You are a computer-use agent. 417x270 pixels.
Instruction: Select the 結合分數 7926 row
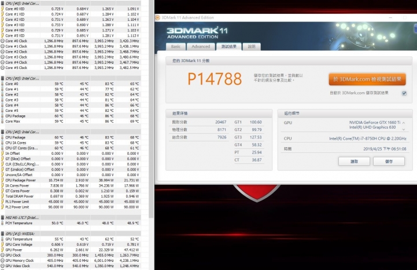[199, 137]
